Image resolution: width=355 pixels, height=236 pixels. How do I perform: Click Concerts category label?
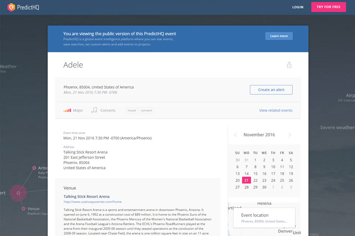pos(108,110)
